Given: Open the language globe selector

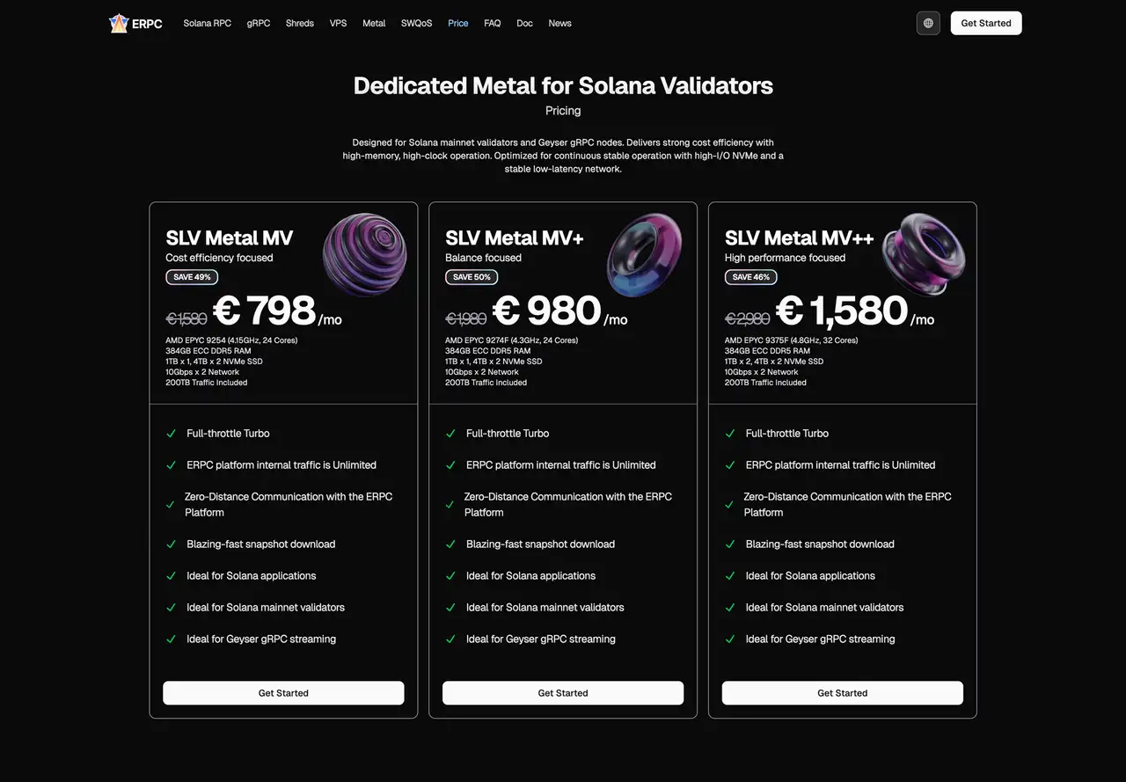Looking at the screenshot, I should (928, 23).
